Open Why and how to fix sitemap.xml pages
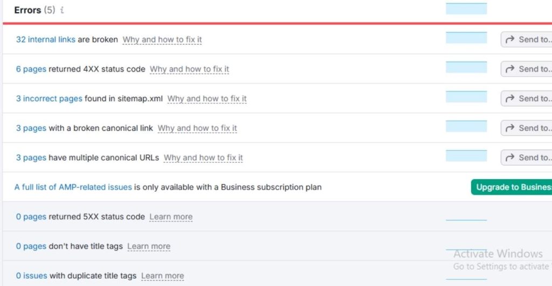This screenshot has height=286, width=552. point(207,98)
